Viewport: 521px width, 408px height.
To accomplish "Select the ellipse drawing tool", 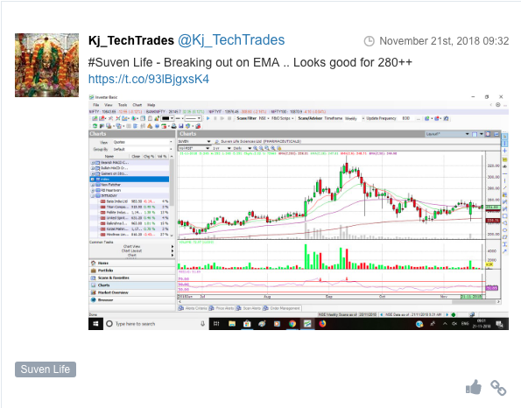I will (x=504, y=230).
